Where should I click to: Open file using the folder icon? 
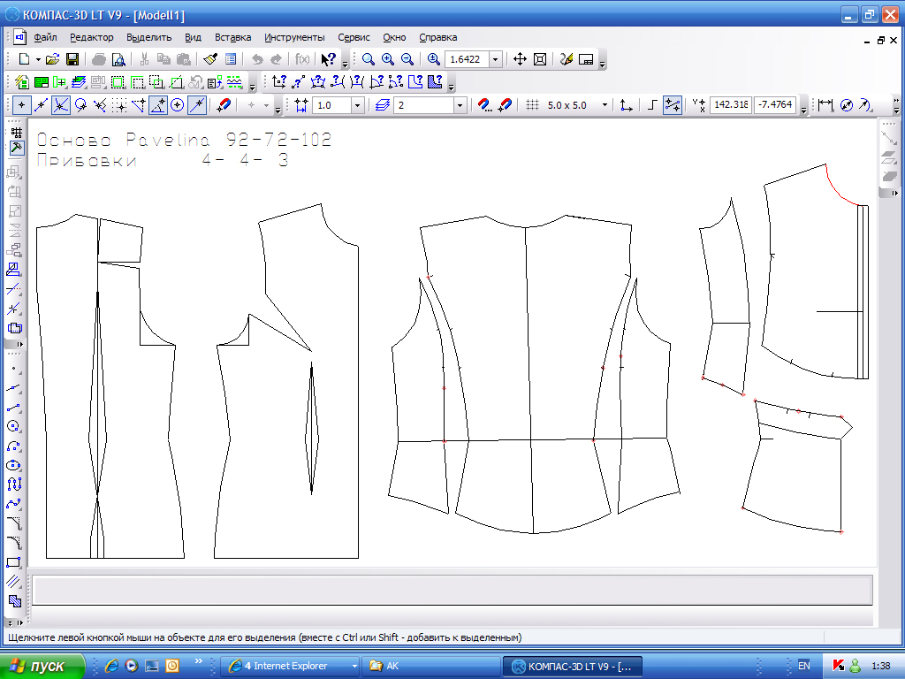[x=52, y=59]
